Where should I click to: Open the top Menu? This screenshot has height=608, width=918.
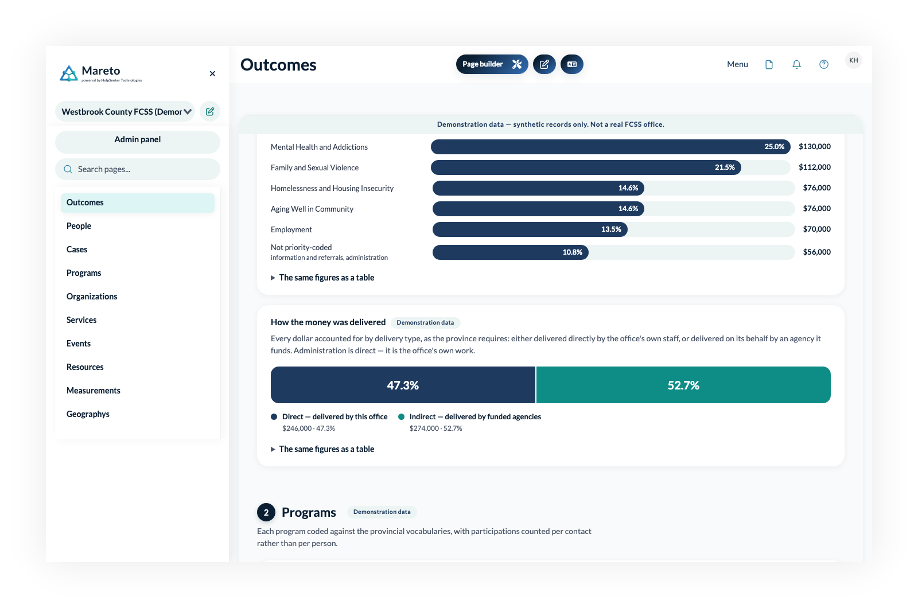737,64
